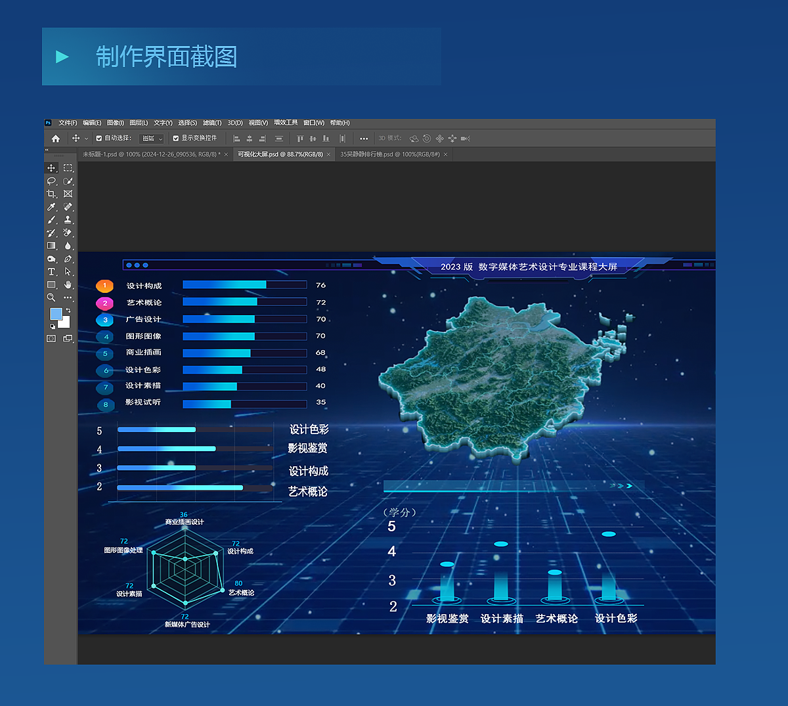Open the 选择(S) menu
Screen dimensions: 788x706
click(x=187, y=123)
